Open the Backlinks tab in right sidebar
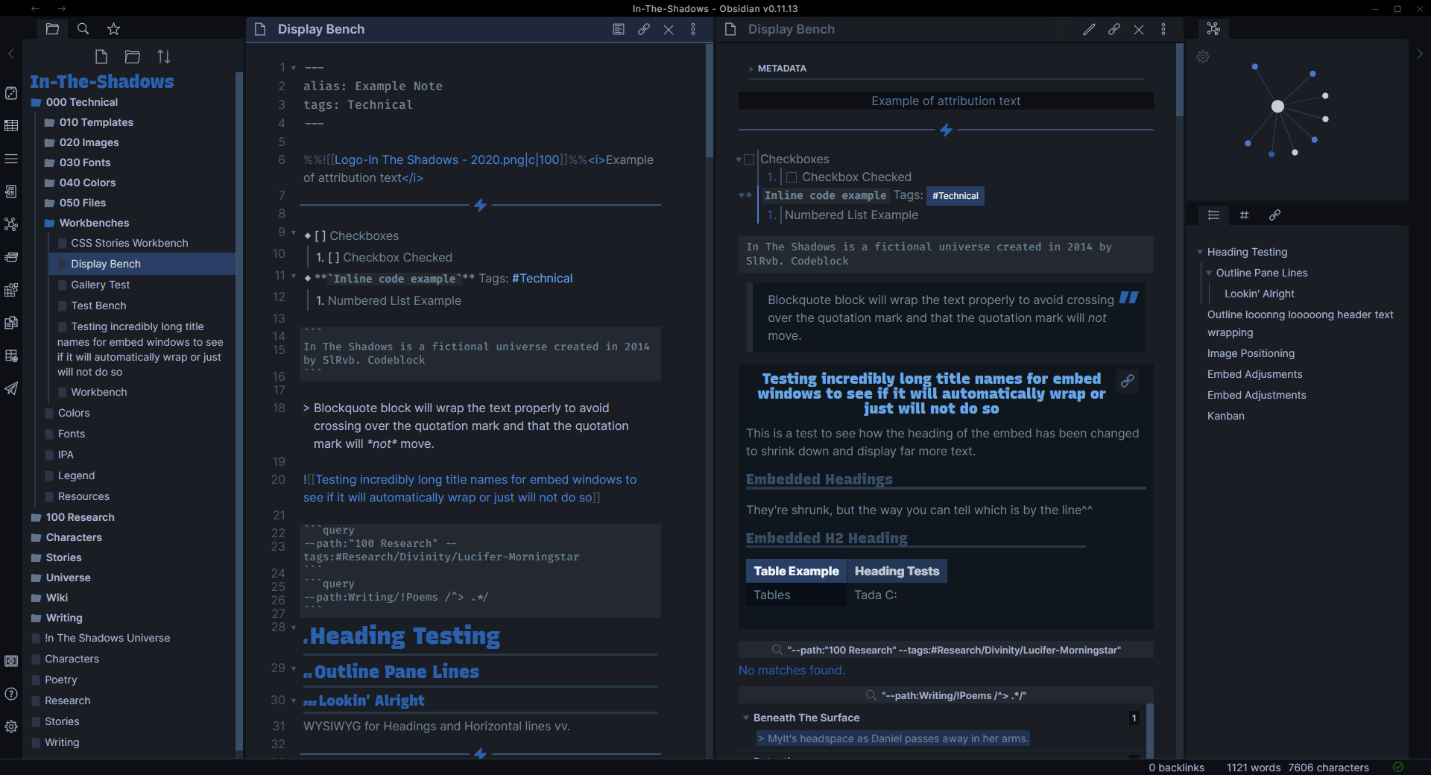The image size is (1431, 775). 1274,215
